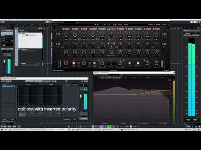201x150 pixels.
Task: Click the Copy button in AMEK plugin header
Action: [x=115, y=25]
